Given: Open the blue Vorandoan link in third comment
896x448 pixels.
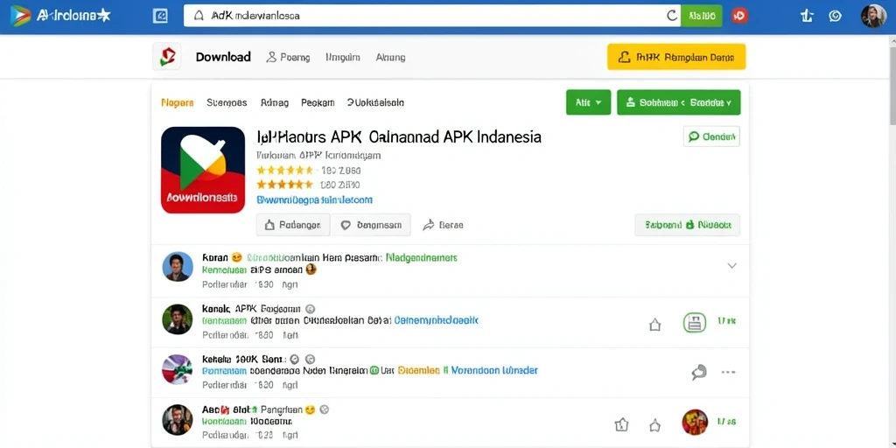Looking at the screenshot, I should 494,370.
